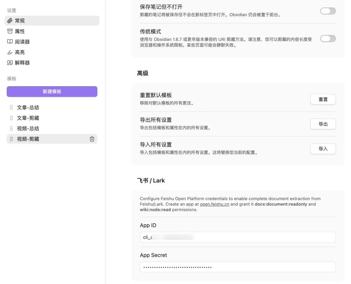Open the 视频-总结 template

click(28, 128)
